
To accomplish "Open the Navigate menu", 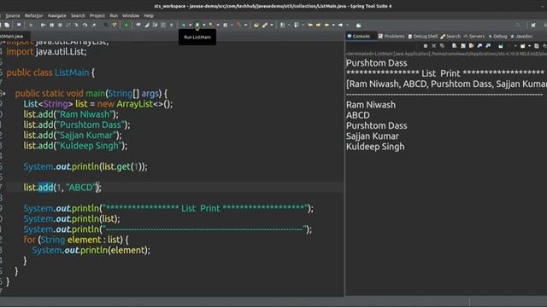I will (57, 15).
